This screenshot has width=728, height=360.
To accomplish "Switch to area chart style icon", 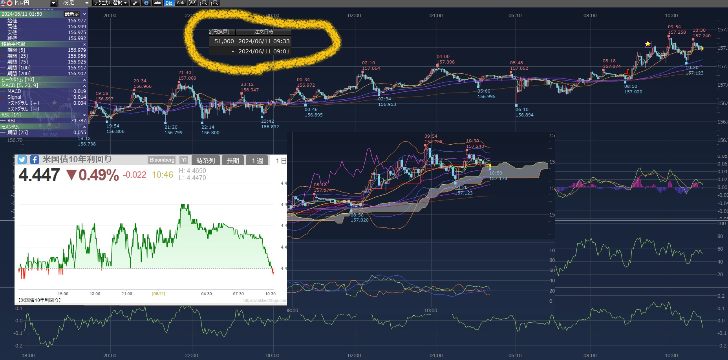I will [x=157, y=3].
